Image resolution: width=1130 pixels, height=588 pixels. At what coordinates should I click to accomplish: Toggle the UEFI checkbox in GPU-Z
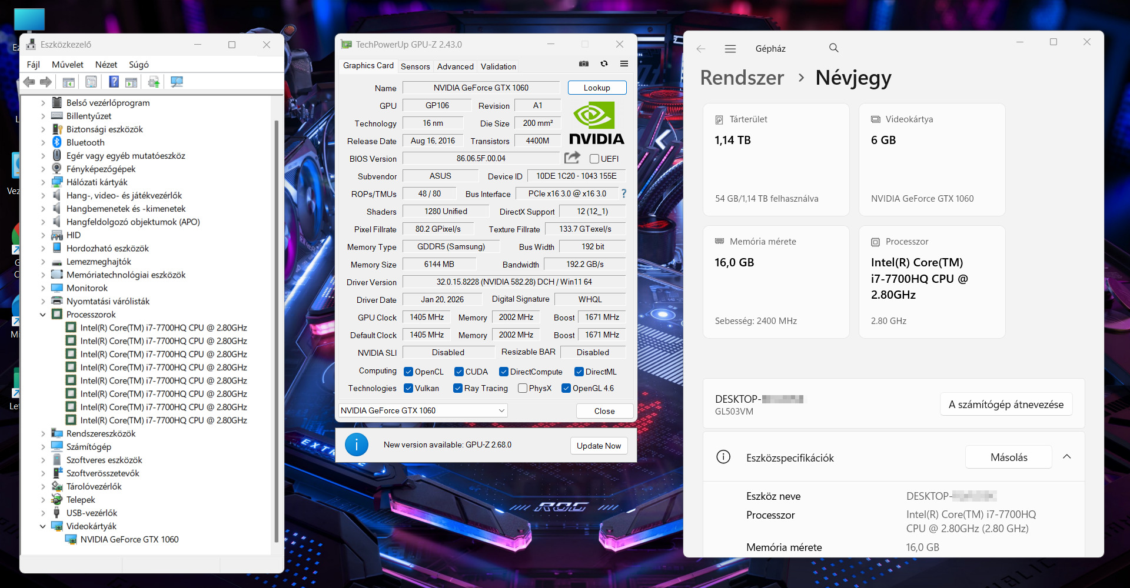[x=594, y=159]
